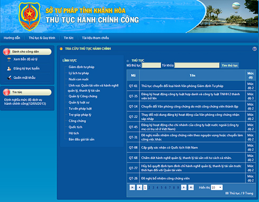Select the Quốc tịch field

(76, 127)
